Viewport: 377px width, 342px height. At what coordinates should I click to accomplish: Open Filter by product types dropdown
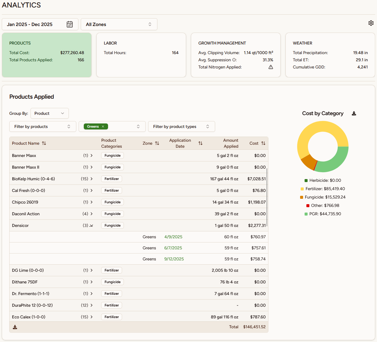[181, 126]
